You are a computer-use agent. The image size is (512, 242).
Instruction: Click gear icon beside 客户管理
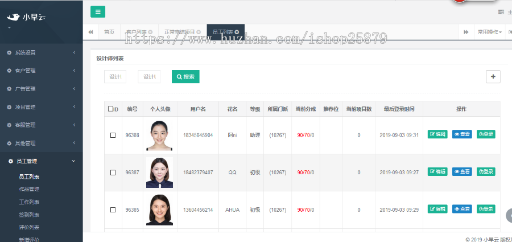point(9,71)
